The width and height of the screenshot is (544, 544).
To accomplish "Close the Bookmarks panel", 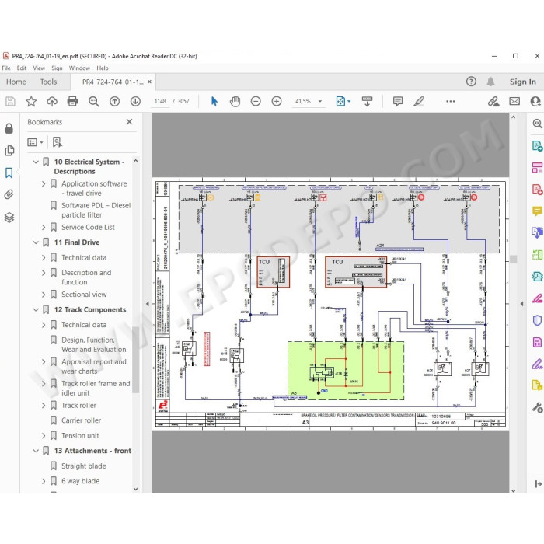I will pos(130,122).
